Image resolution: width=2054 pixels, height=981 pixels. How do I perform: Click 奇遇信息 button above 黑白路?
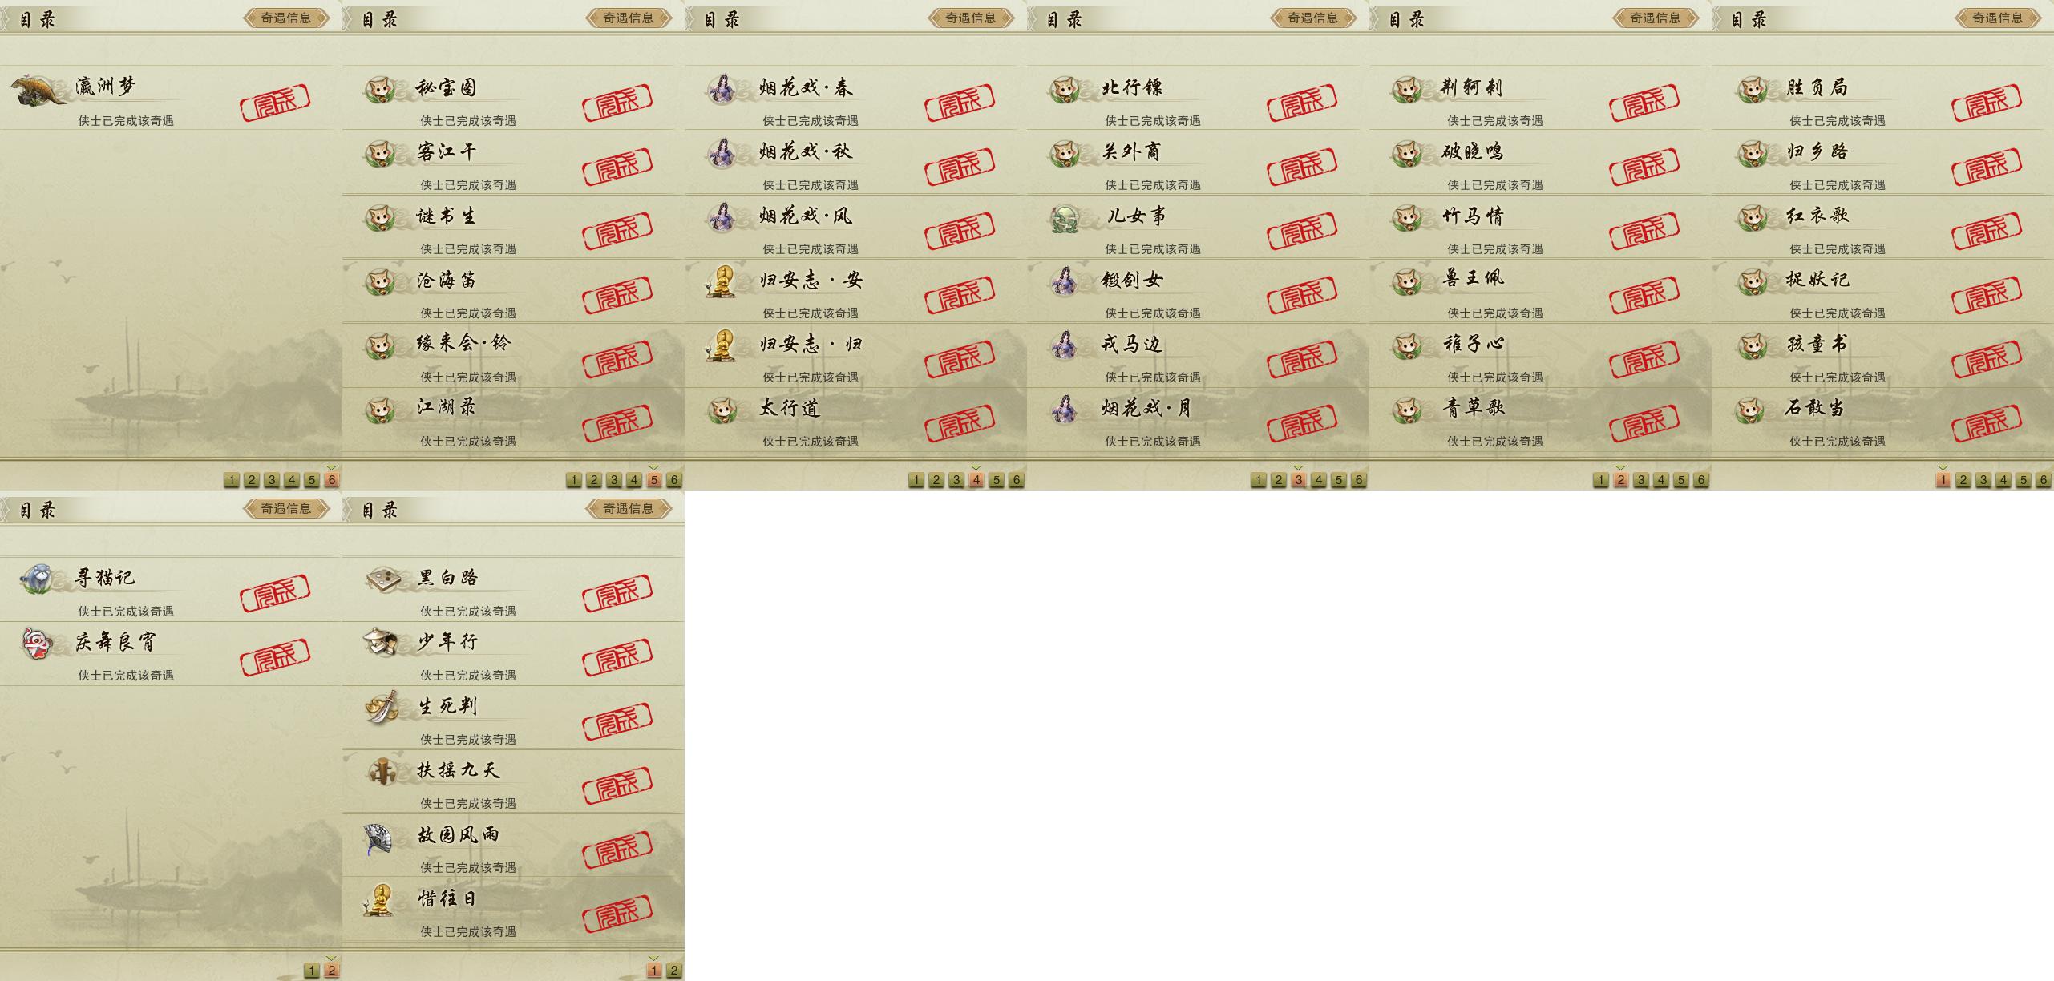(629, 508)
